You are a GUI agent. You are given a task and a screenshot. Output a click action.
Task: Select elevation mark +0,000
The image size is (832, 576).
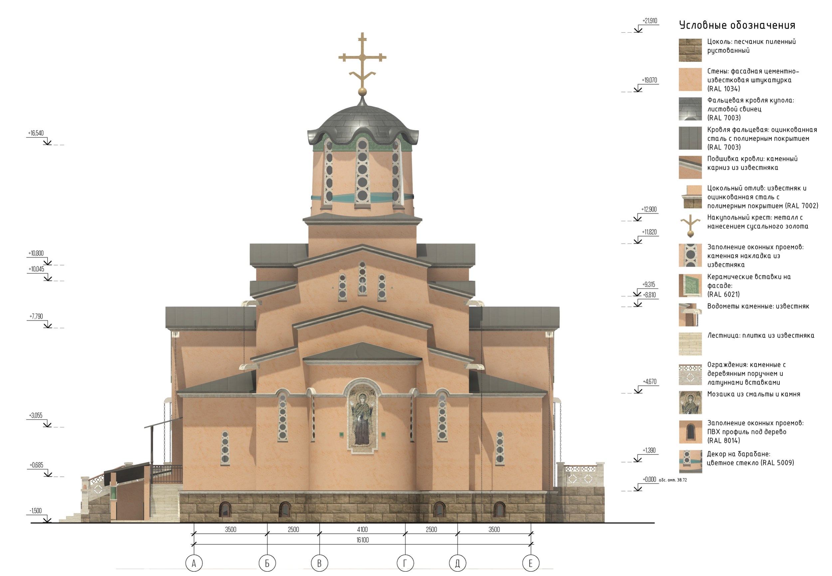(649, 480)
